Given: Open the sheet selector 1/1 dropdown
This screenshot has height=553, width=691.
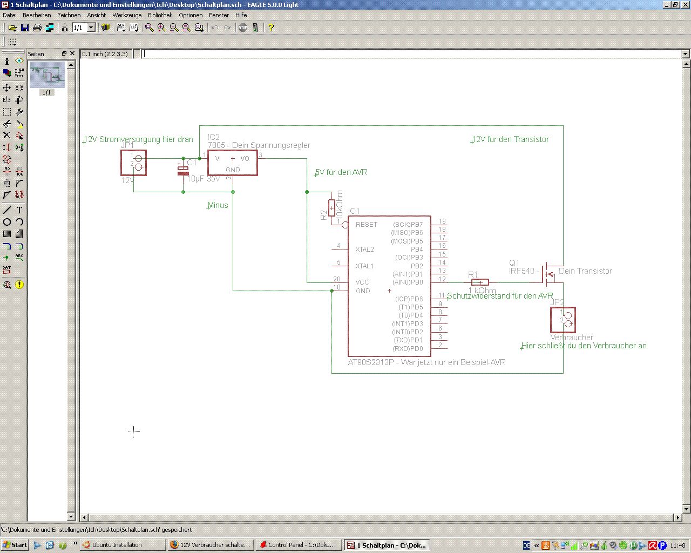Looking at the screenshot, I should (91, 28).
